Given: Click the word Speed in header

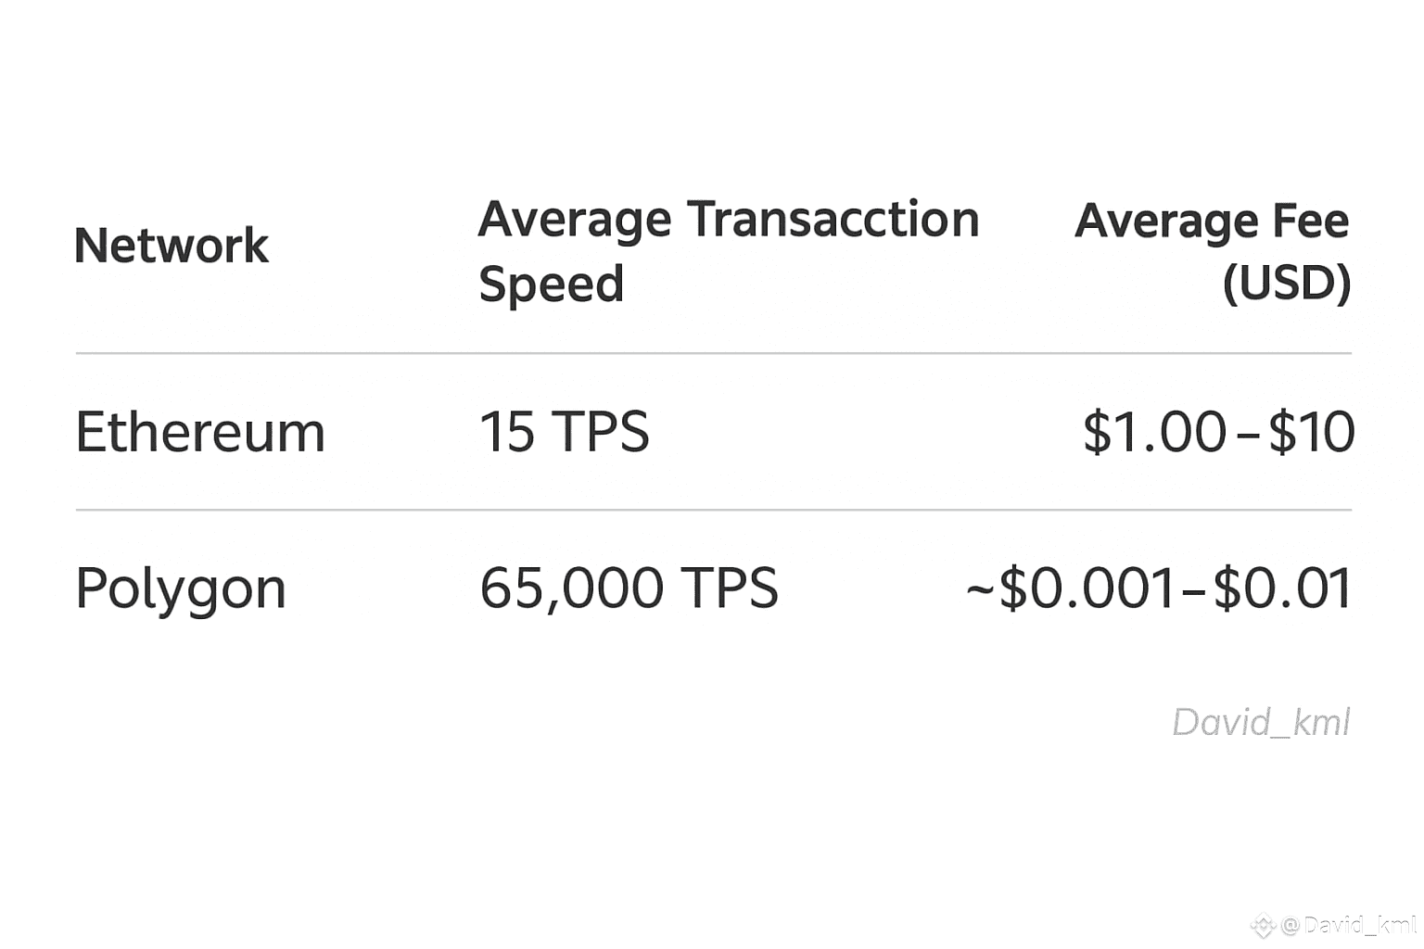Looking at the screenshot, I should 551,283.
